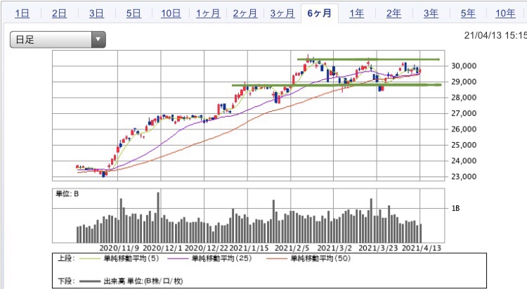Click the 単純移動平均(50) legend entry
The height and width of the screenshot is (289, 527).
[x=320, y=258]
